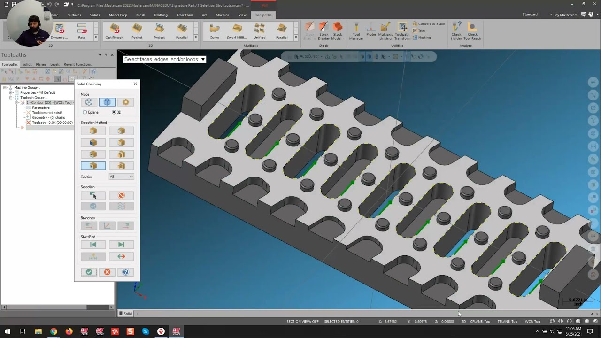Screen dimensions: 601x338
Task: Pick the Project 3D toolpath
Action: [159, 31]
